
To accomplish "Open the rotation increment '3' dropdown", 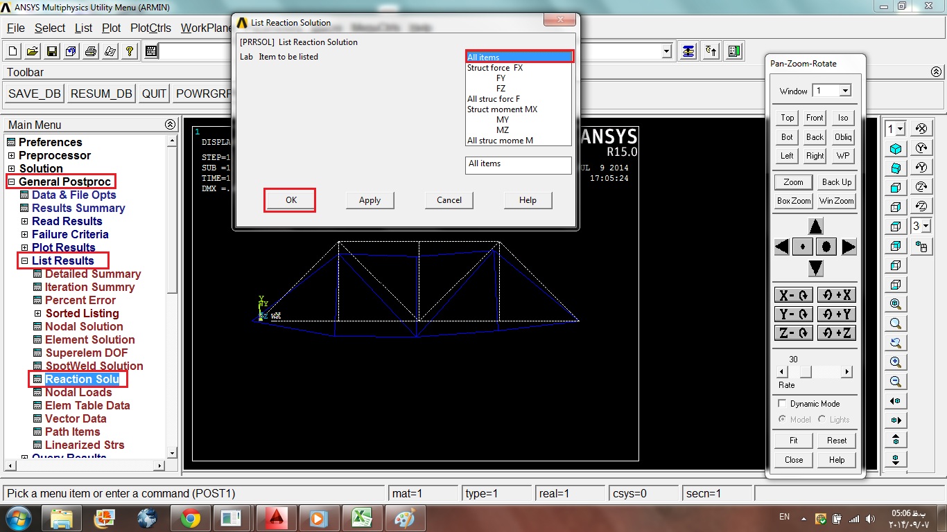I will pos(927,226).
